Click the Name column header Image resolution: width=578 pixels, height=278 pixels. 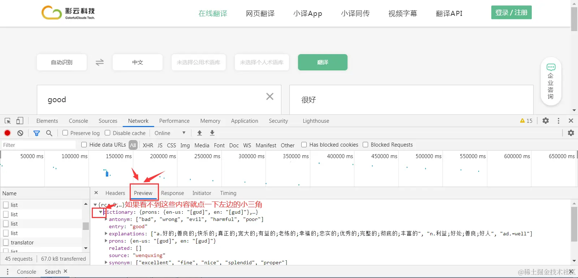pos(45,194)
